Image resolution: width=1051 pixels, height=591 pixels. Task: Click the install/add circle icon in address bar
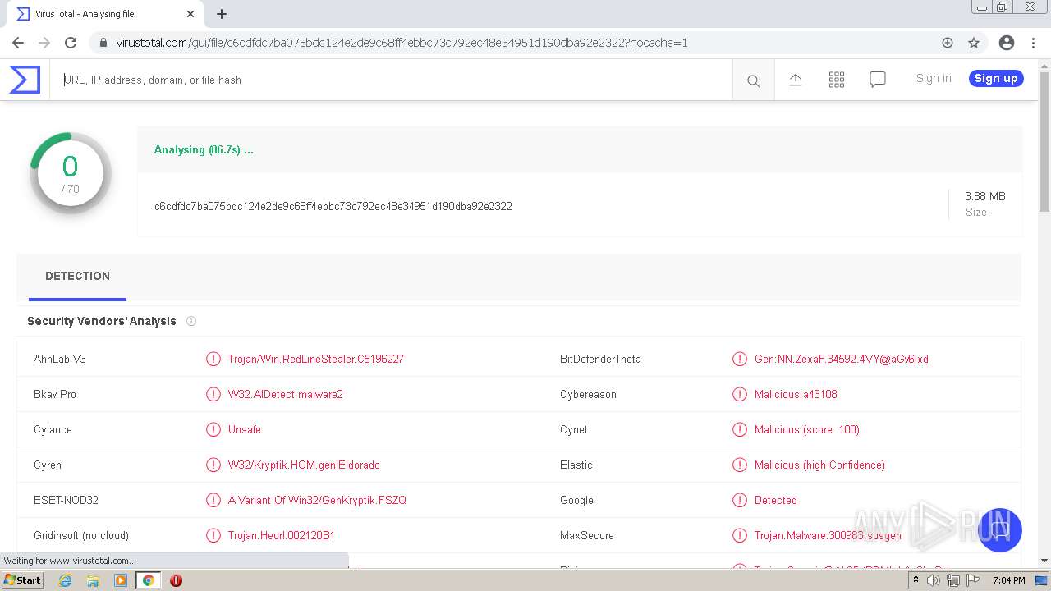pos(948,43)
